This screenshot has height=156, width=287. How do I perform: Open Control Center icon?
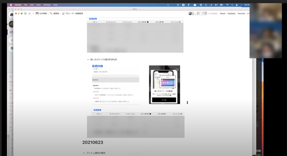[x=237, y=5]
